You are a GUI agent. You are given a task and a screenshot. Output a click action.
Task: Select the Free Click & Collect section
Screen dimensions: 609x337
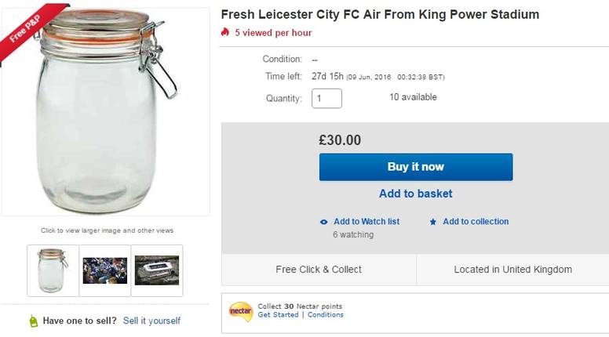(319, 270)
